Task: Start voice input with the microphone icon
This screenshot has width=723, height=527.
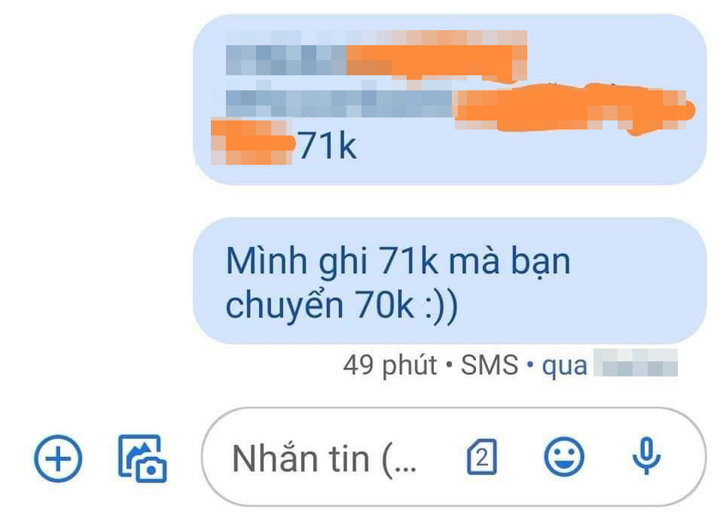Action: click(646, 456)
